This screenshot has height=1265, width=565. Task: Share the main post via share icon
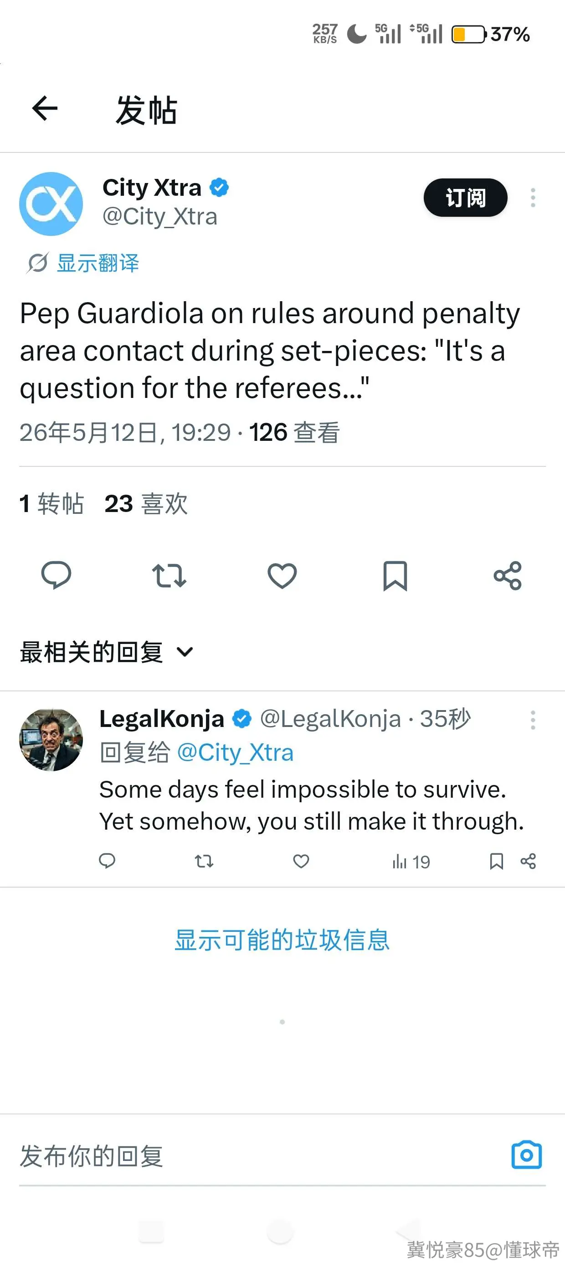tap(508, 575)
